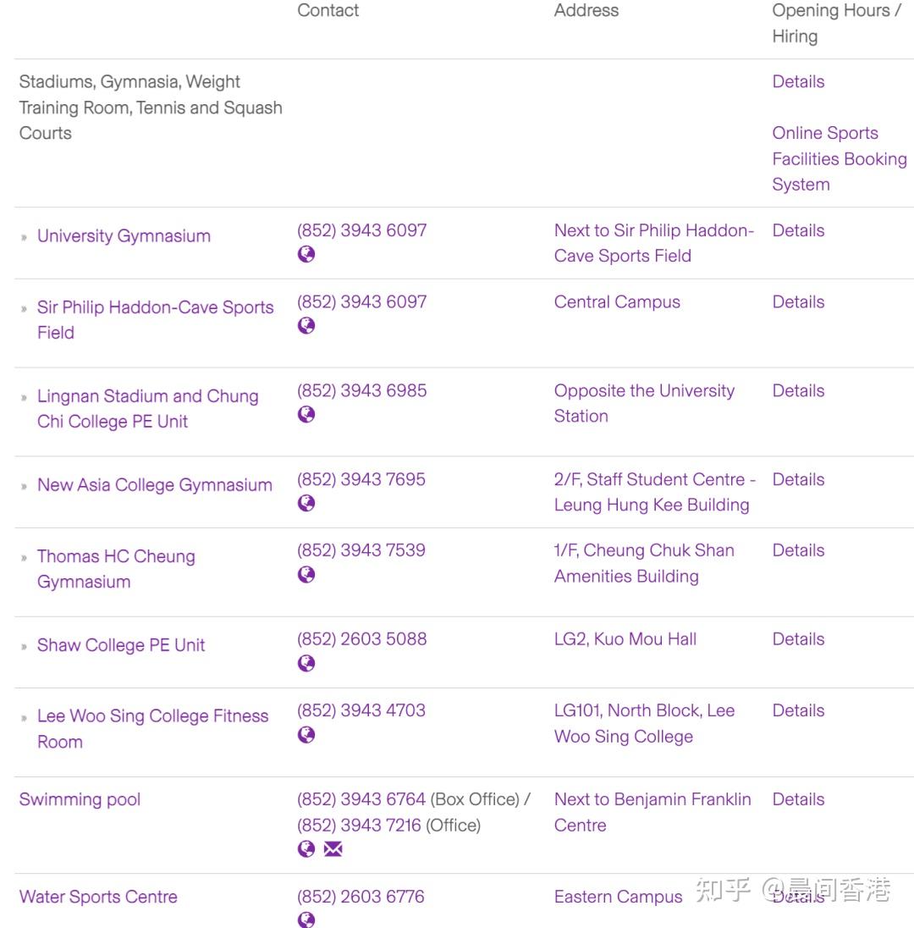Open the Online Sports Facilities Booking System
Screen dimensions: 914x928
[839, 158]
